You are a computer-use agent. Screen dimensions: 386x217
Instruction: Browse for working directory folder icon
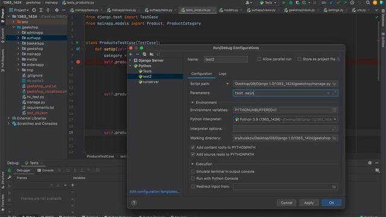click(334, 138)
